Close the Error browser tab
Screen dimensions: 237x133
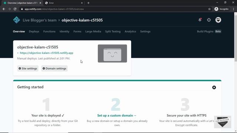[x=82, y=3]
